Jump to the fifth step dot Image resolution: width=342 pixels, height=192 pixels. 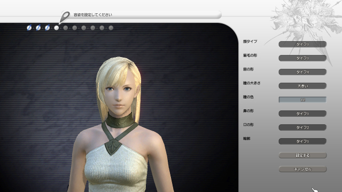coord(65,28)
